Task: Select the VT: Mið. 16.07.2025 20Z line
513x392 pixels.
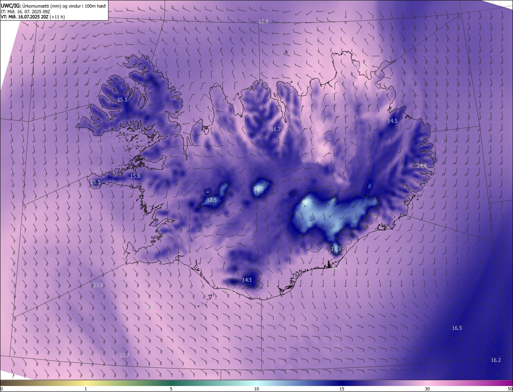Action: tap(33, 17)
